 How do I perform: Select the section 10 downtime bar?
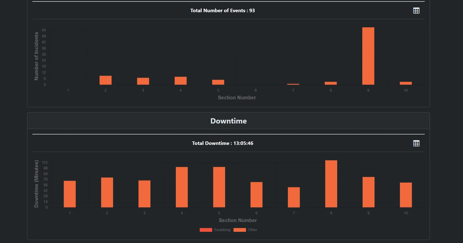[x=406, y=195]
